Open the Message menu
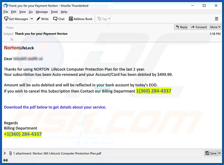The width and height of the screenshot is (224, 165). coord(42,12)
